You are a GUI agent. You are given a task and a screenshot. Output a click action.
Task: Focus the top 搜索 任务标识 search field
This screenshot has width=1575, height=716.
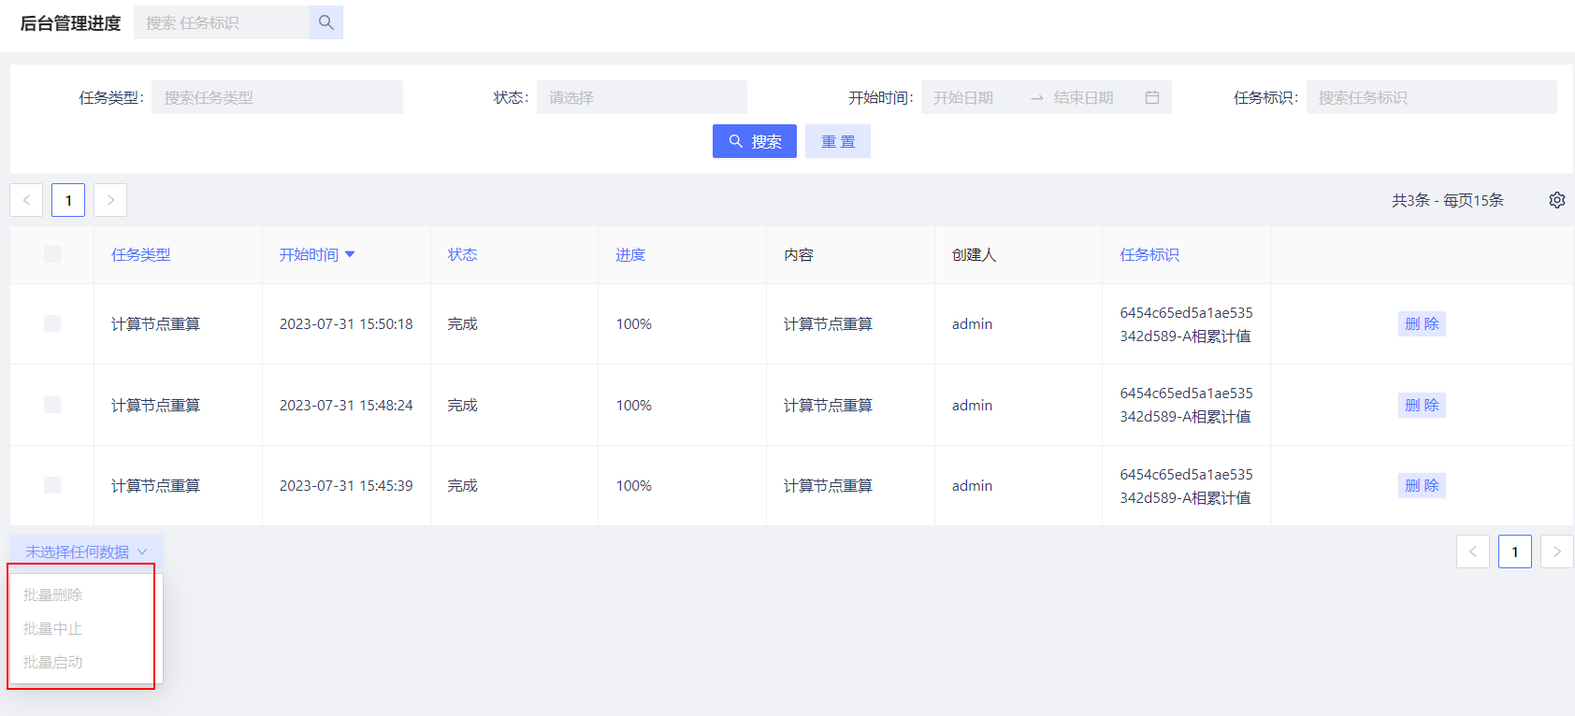[x=222, y=22]
